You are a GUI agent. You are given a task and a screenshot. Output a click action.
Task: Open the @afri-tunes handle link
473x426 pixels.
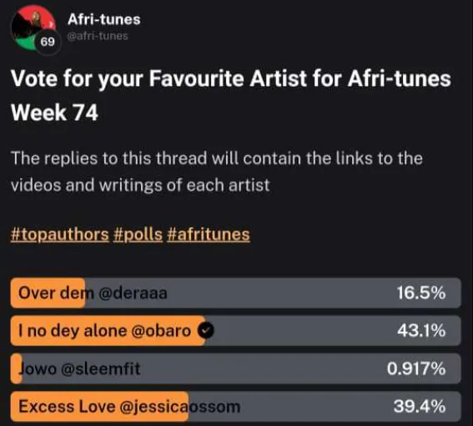98,36
